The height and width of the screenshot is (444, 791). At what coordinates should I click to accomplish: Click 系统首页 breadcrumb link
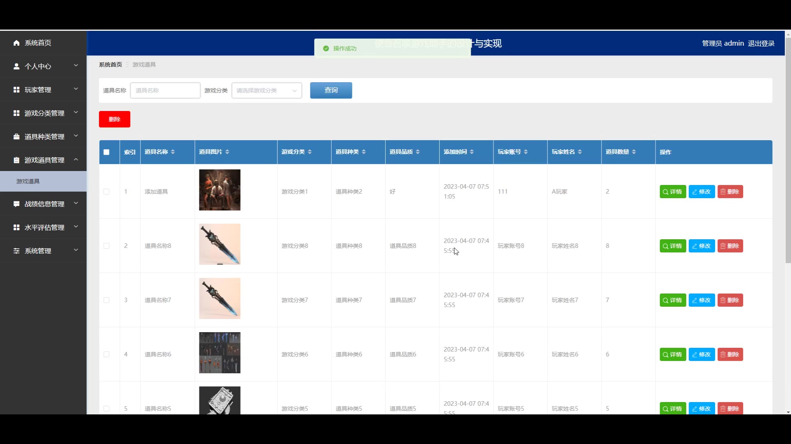click(110, 65)
